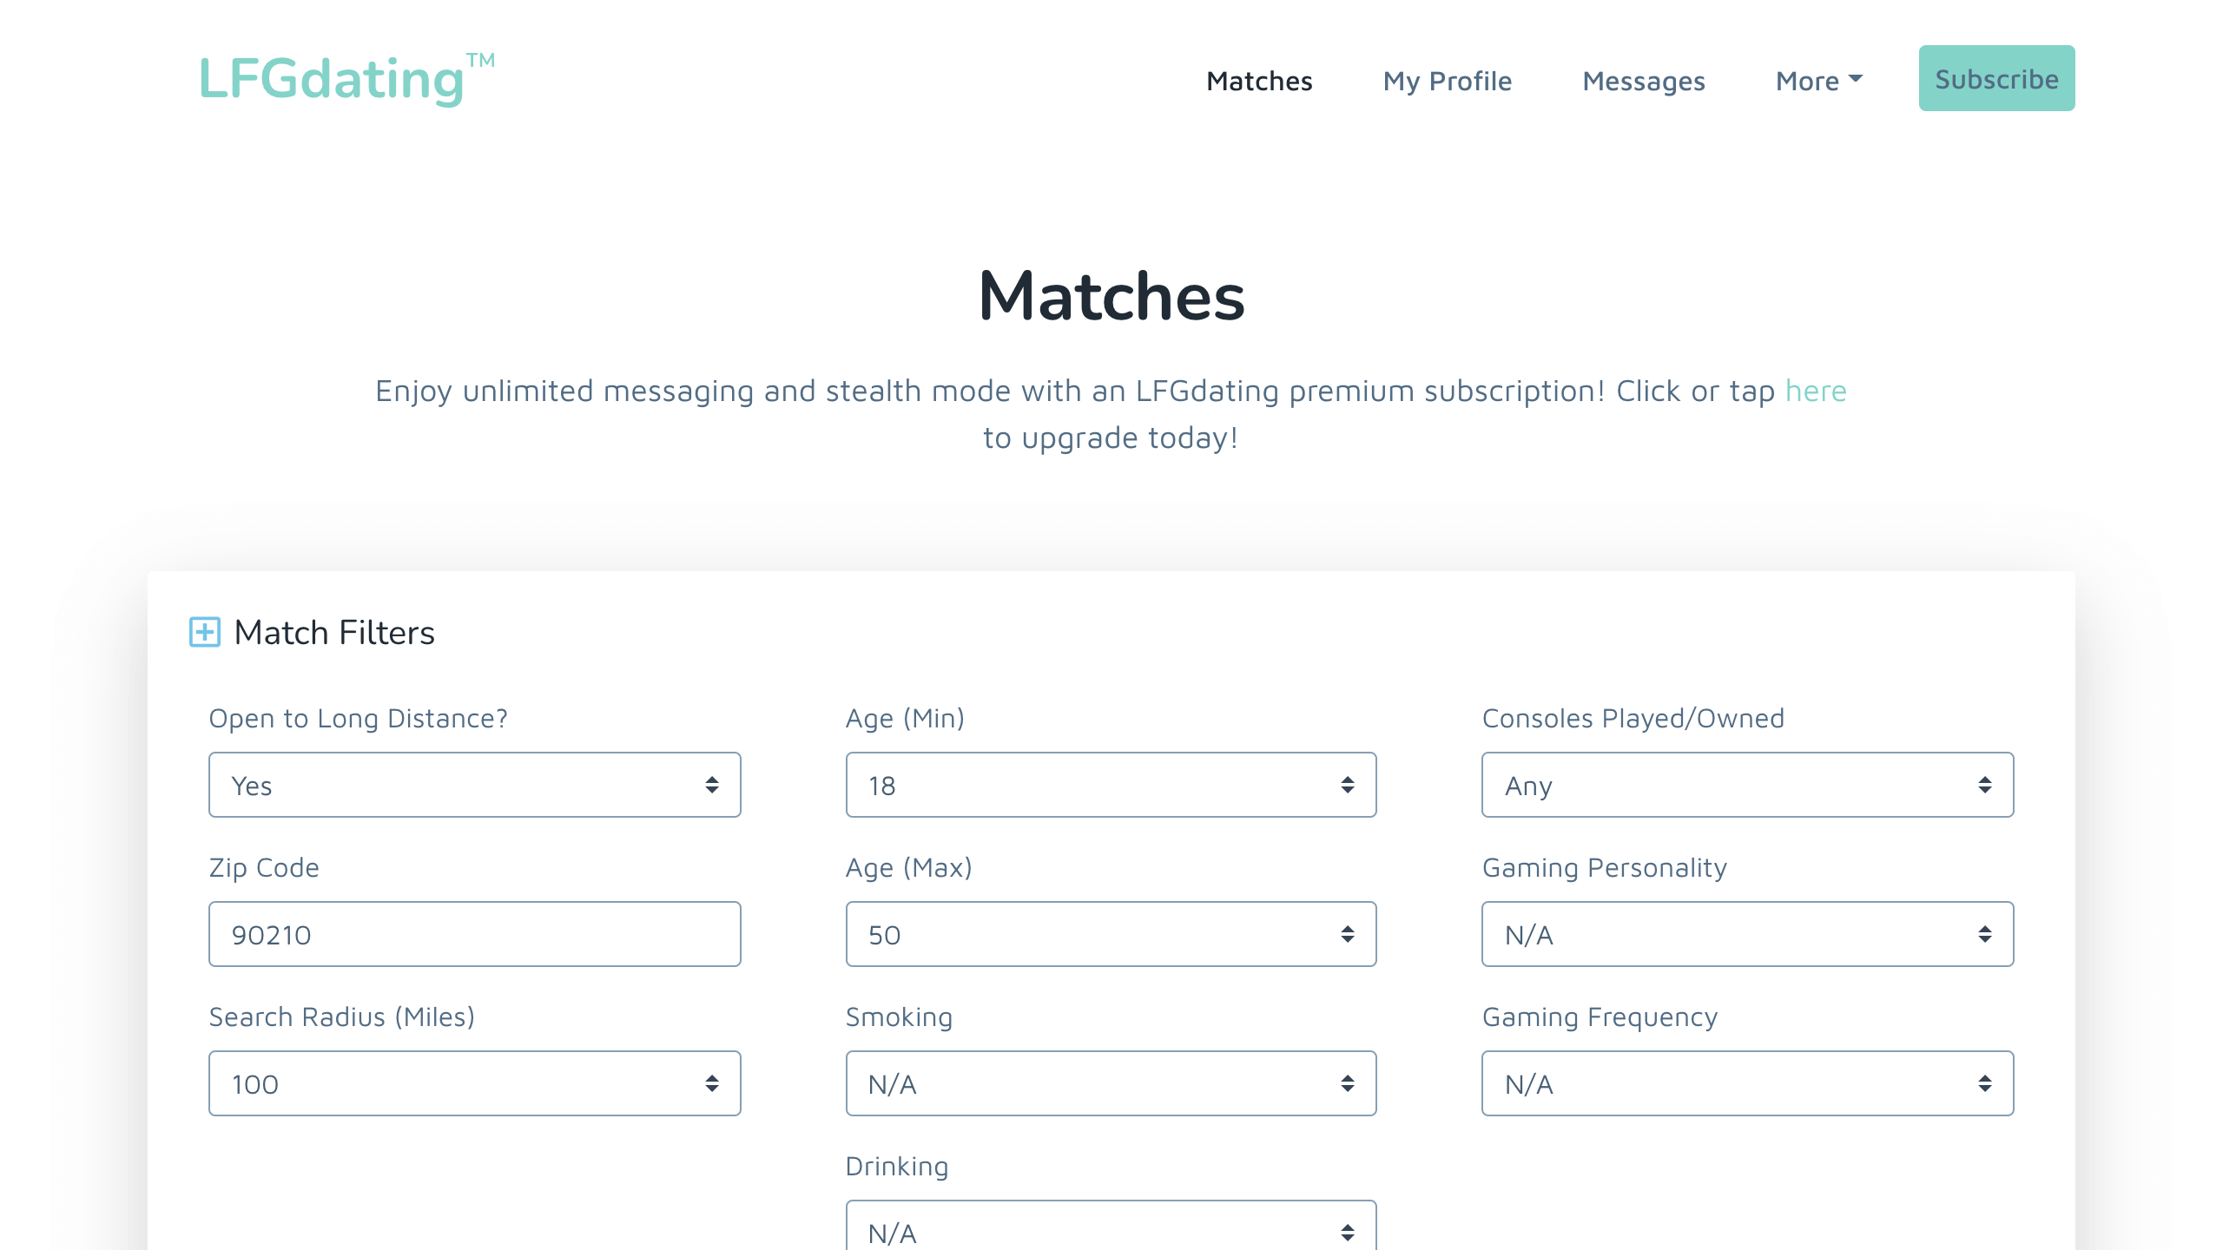2223x1250 pixels.
Task: Click the Subscribe button
Action: [x=1996, y=78]
